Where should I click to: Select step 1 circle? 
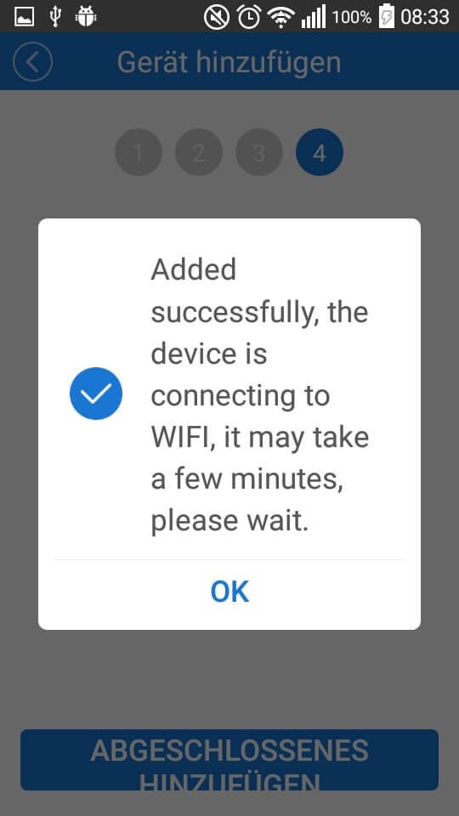(138, 152)
